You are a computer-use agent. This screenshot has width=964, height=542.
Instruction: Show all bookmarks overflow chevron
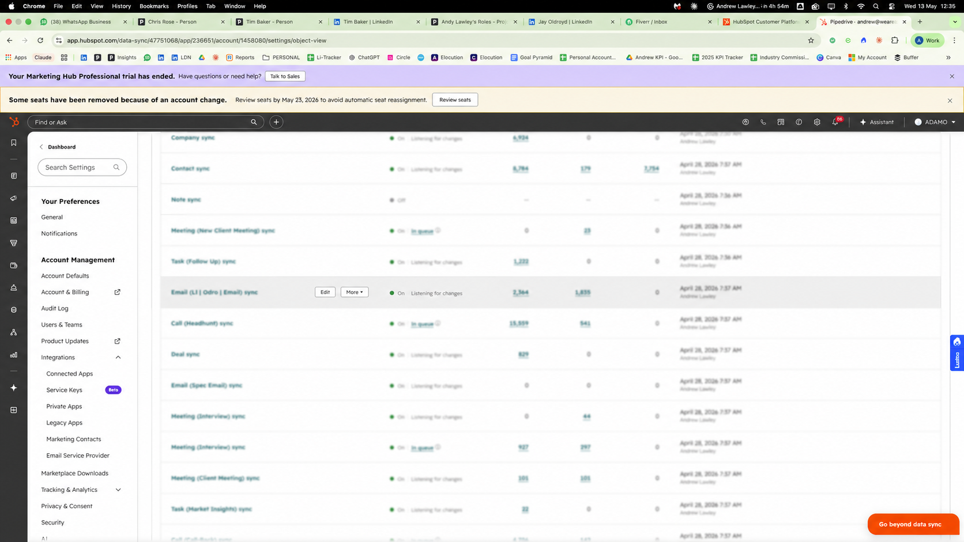pos(948,58)
